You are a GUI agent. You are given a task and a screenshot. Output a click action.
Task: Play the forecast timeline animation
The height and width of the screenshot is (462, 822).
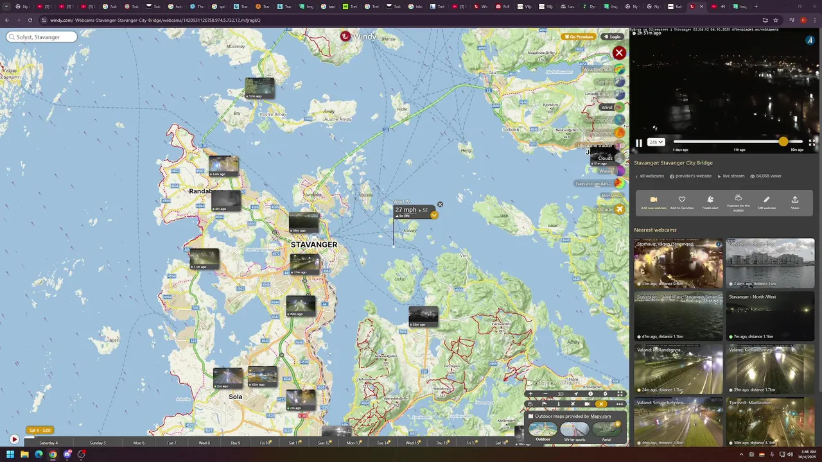(14, 440)
